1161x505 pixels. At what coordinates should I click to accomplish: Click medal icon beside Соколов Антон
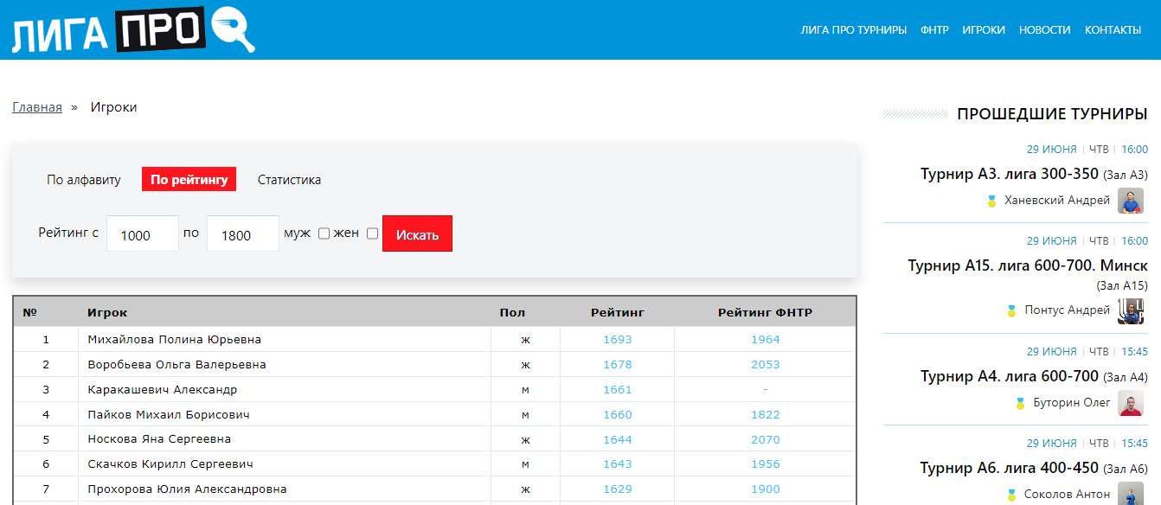1011,495
